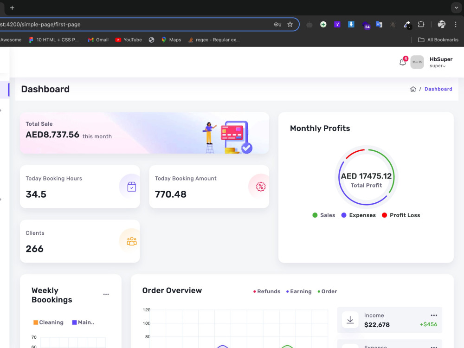
Task: Click the breadcrumb home icon
Action: click(413, 89)
